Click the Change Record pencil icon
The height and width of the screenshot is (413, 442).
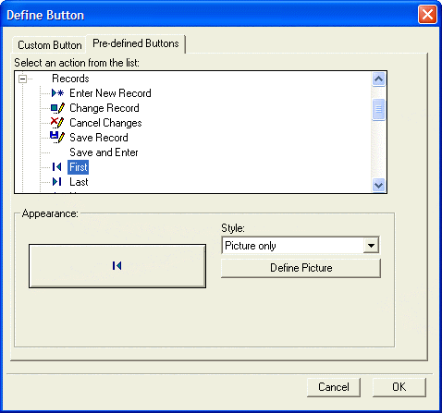pos(57,108)
